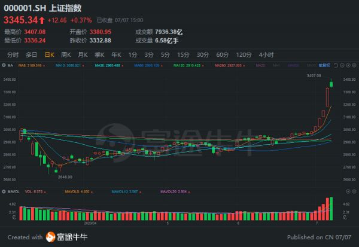Image resolution: width=359 pixels, height=247 pixels.
Task: Click the 3407.08 high price marker
Action: pos(315,75)
